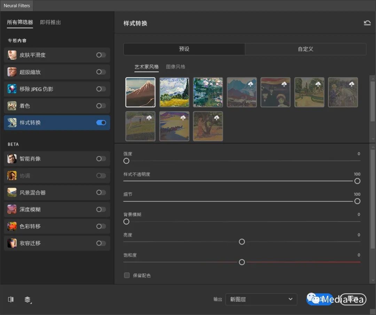Click the parameters panel scrollbar
376x315 pixels.
point(373,199)
